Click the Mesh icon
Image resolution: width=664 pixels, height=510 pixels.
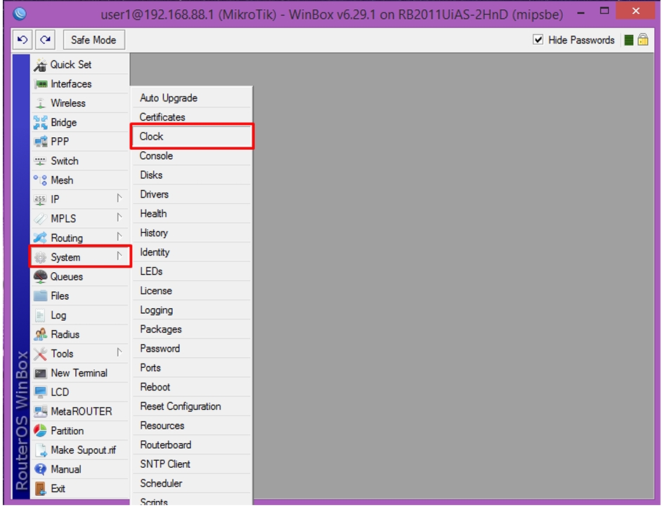[40, 180]
